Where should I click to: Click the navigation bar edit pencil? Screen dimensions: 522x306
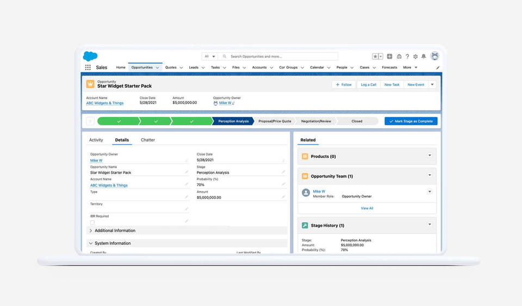pyautogui.click(x=437, y=68)
